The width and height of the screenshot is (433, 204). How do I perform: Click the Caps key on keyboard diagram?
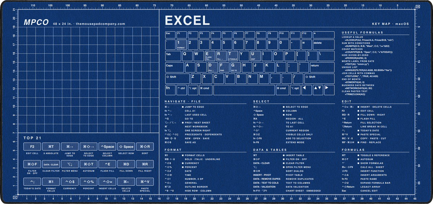(174, 67)
